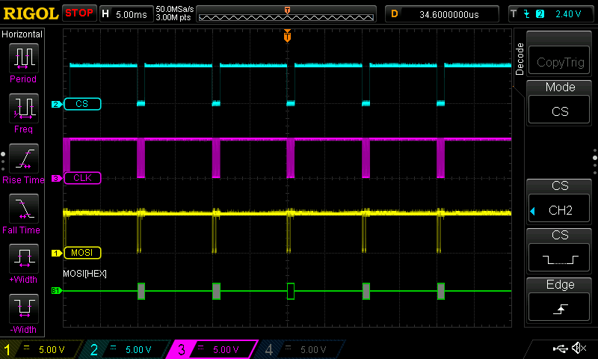This screenshot has height=359, width=598.
Task: Select the Rise Time measurement icon
Action: click(24, 159)
